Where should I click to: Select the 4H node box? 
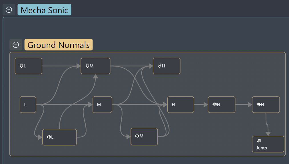222,105
